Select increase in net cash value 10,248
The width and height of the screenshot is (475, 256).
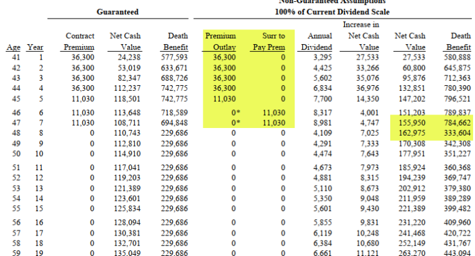367,233
